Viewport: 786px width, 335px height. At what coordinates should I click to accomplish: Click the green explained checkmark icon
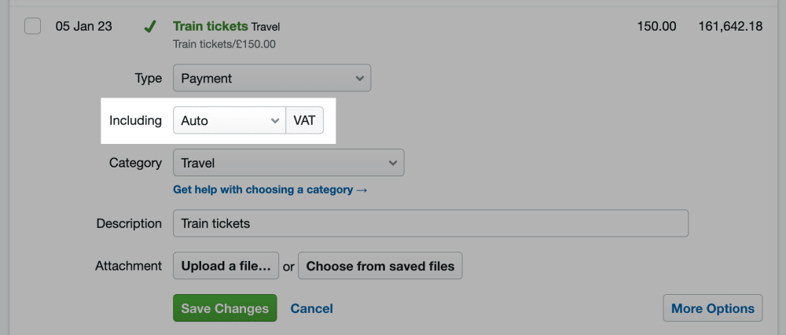click(x=149, y=28)
